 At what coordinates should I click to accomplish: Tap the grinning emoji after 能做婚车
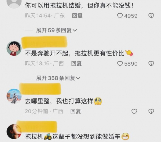125,136
